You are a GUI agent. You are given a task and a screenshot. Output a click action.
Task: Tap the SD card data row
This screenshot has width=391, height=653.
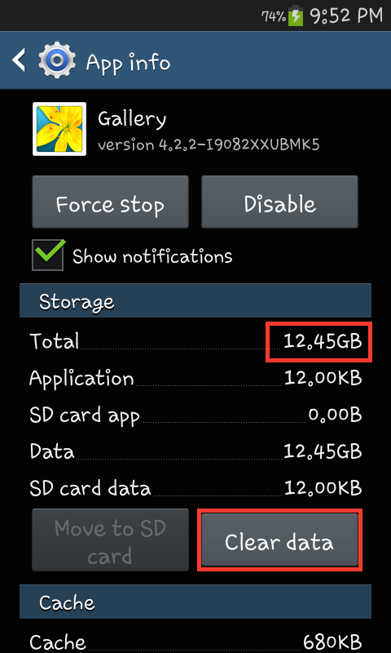[x=195, y=487]
